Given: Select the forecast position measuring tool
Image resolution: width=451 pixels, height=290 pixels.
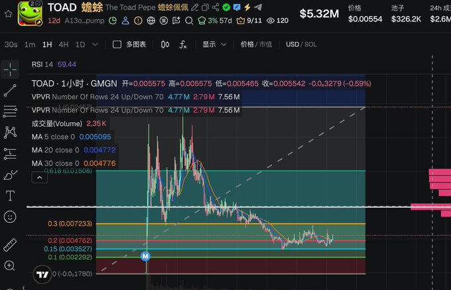Looking at the screenshot, I should [x=10, y=154].
